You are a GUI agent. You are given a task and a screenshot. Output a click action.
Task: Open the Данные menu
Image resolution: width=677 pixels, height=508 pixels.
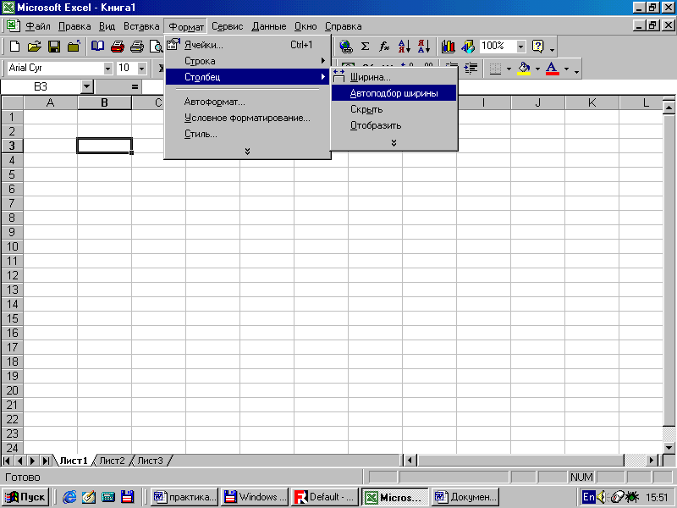[x=268, y=26]
